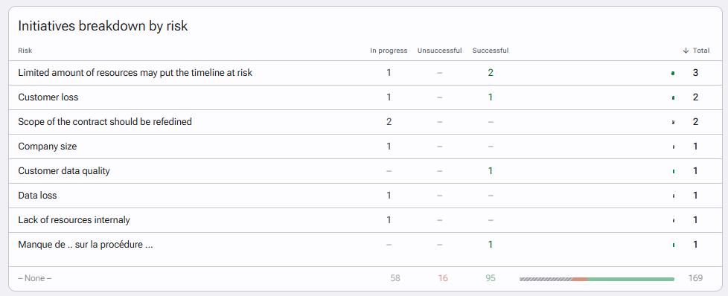Click successful count 1 in Manque de row

click(x=491, y=245)
